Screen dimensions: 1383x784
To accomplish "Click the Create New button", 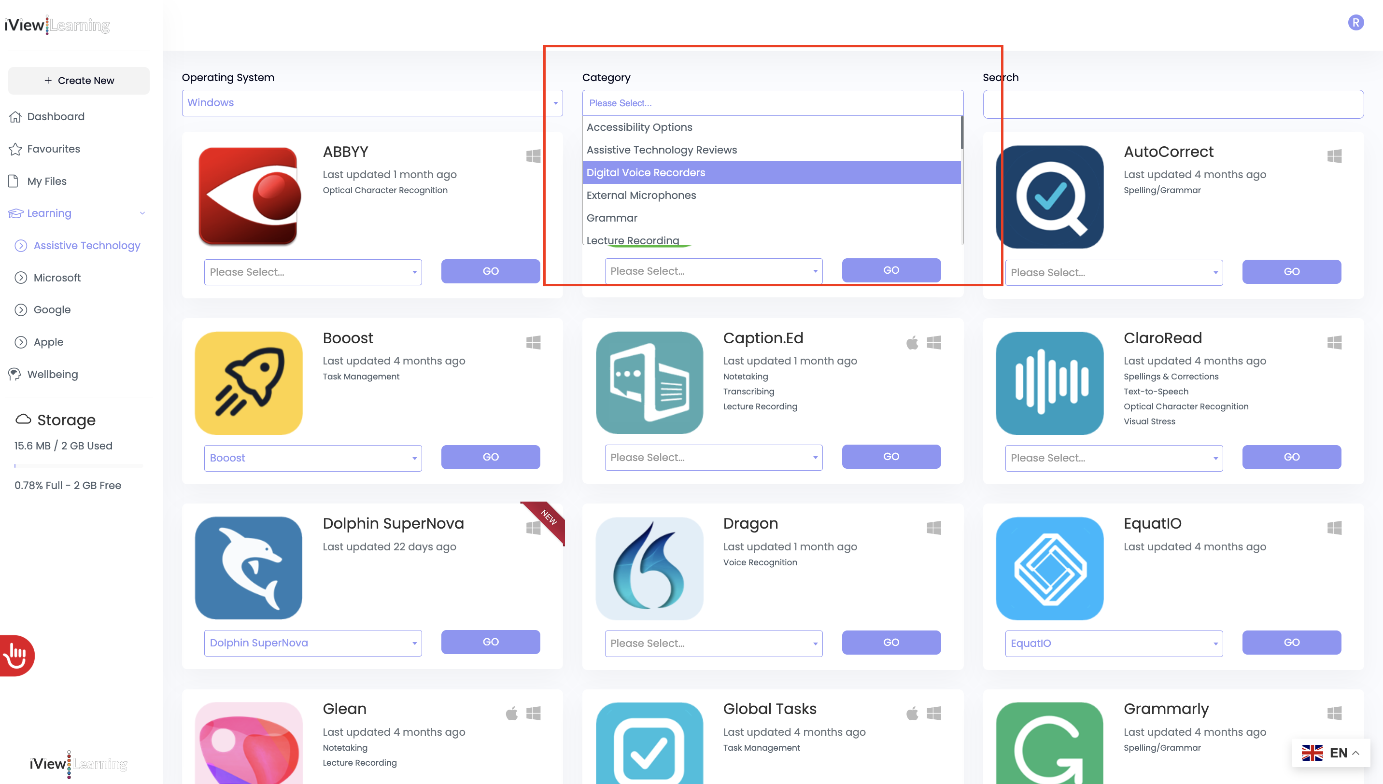I will pyautogui.click(x=79, y=80).
